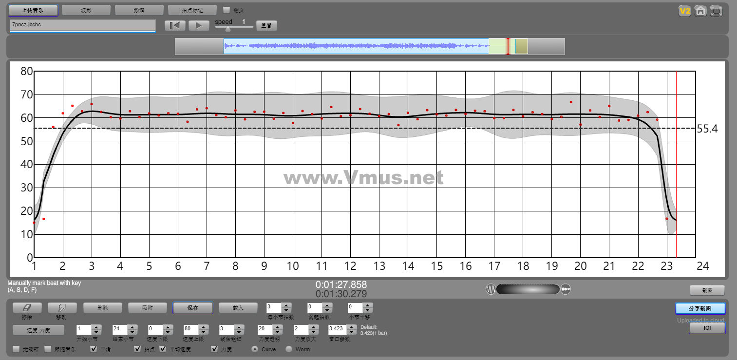This screenshot has width=737, height=360.
Task: Click the speed slider handle
Action: pyautogui.click(x=227, y=28)
